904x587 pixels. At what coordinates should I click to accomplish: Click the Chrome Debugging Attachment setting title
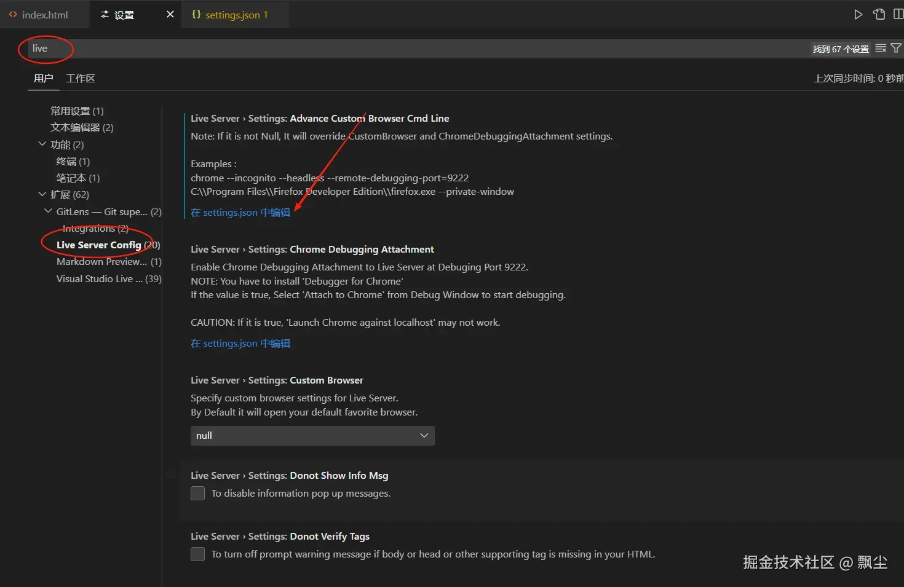[x=312, y=250]
